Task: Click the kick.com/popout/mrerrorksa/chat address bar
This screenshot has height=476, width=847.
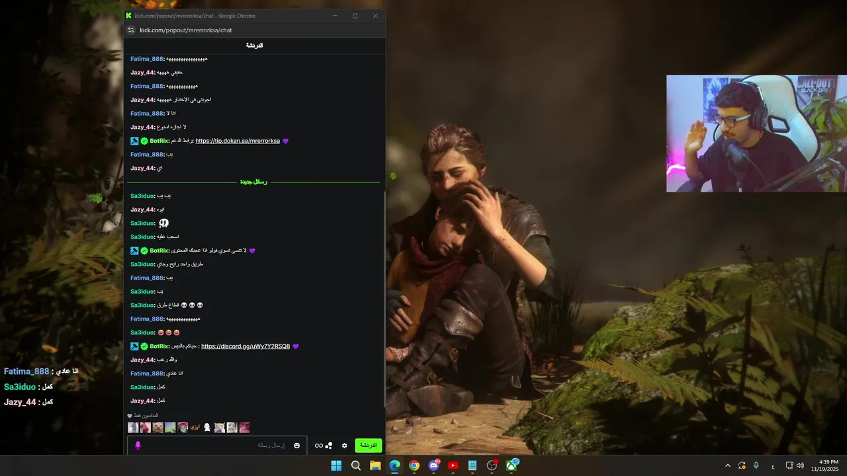Action: point(186,30)
